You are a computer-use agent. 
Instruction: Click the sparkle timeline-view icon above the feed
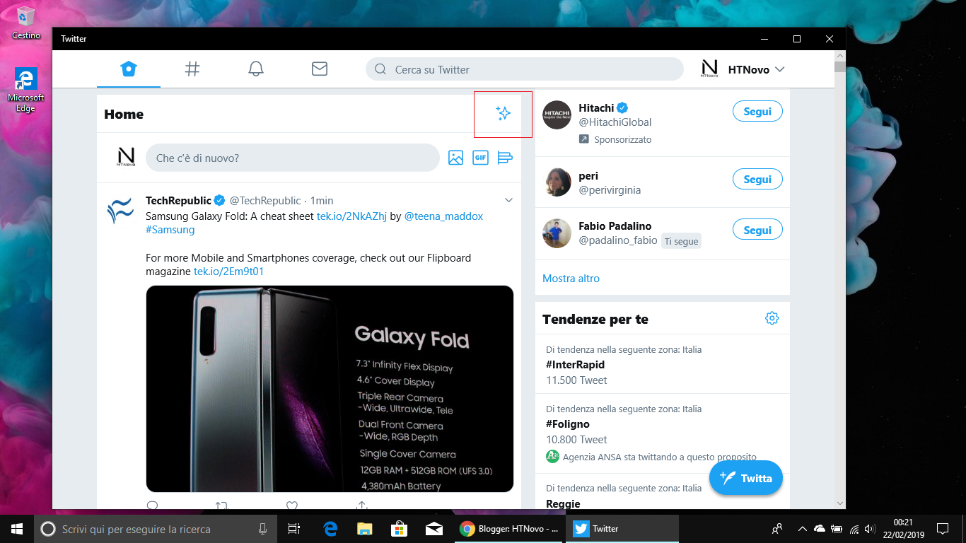pos(503,113)
